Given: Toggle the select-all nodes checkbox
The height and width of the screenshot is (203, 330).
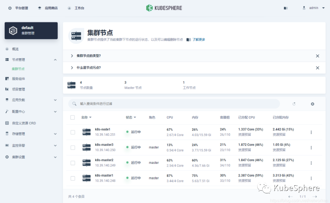Looking at the screenshot, I should [x=73, y=118].
